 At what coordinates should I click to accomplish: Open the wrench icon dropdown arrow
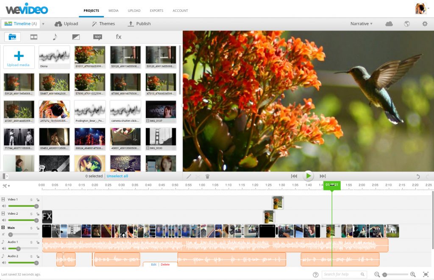point(9,185)
